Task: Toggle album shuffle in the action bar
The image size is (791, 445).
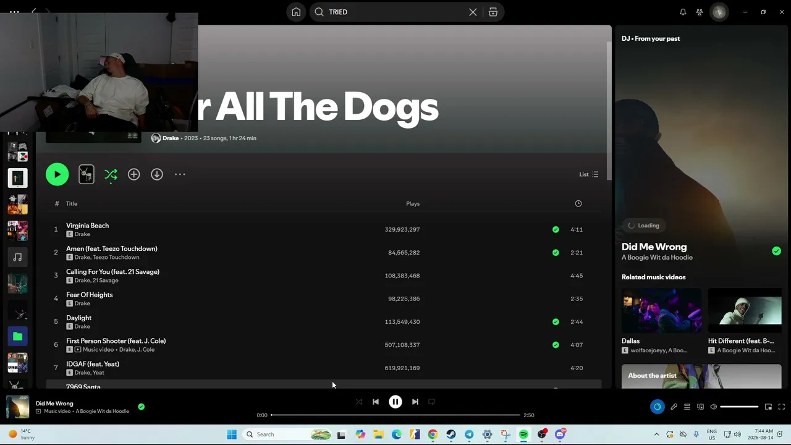Action: pyautogui.click(x=111, y=175)
